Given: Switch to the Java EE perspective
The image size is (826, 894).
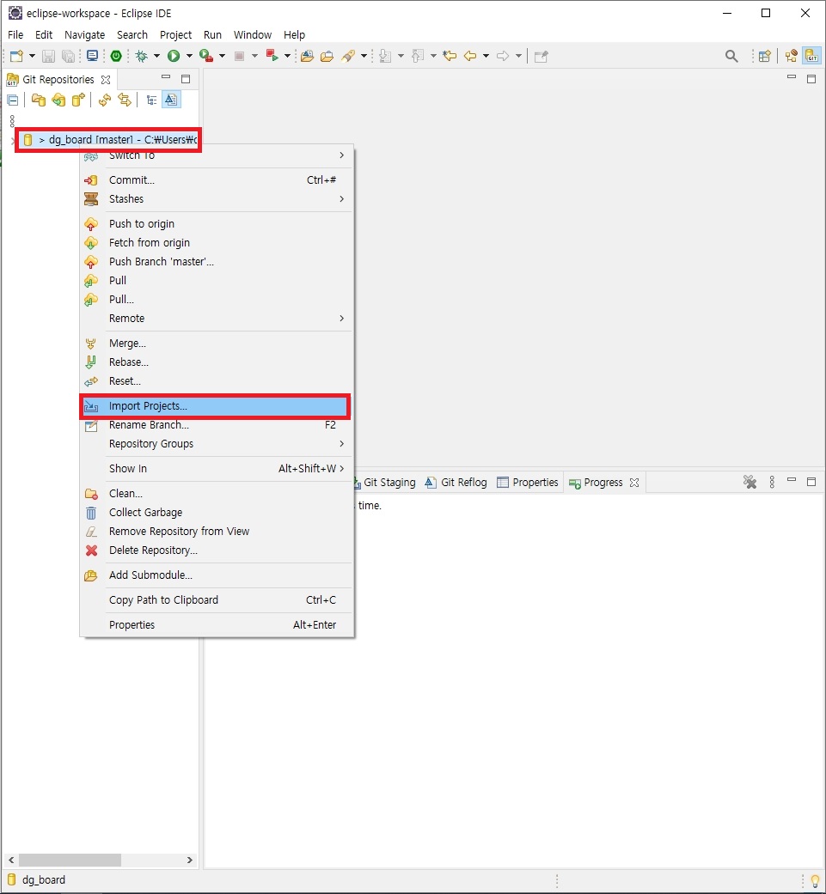Looking at the screenshot, I should (792, 56).
